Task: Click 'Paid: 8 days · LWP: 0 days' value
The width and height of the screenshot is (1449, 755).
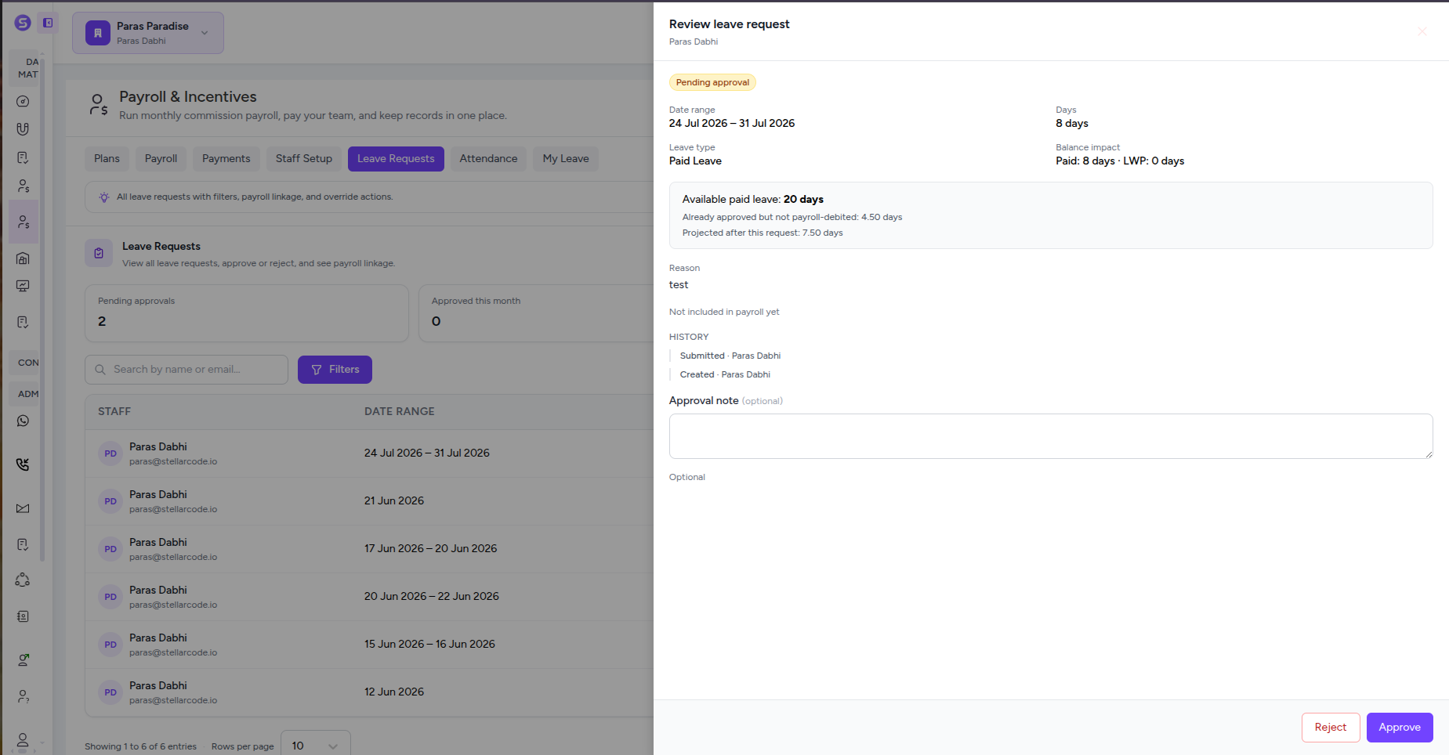Action: pyautogui.click(x=1119, y=161)
